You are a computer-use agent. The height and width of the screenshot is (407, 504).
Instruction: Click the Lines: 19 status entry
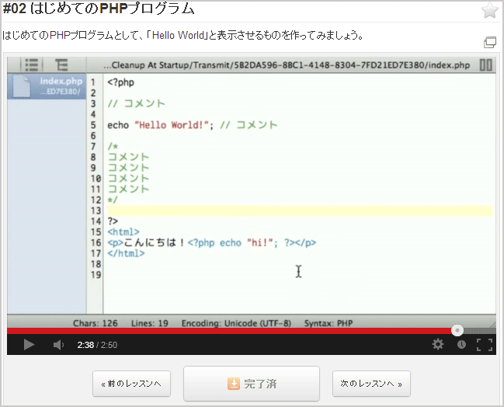(149, 323)
